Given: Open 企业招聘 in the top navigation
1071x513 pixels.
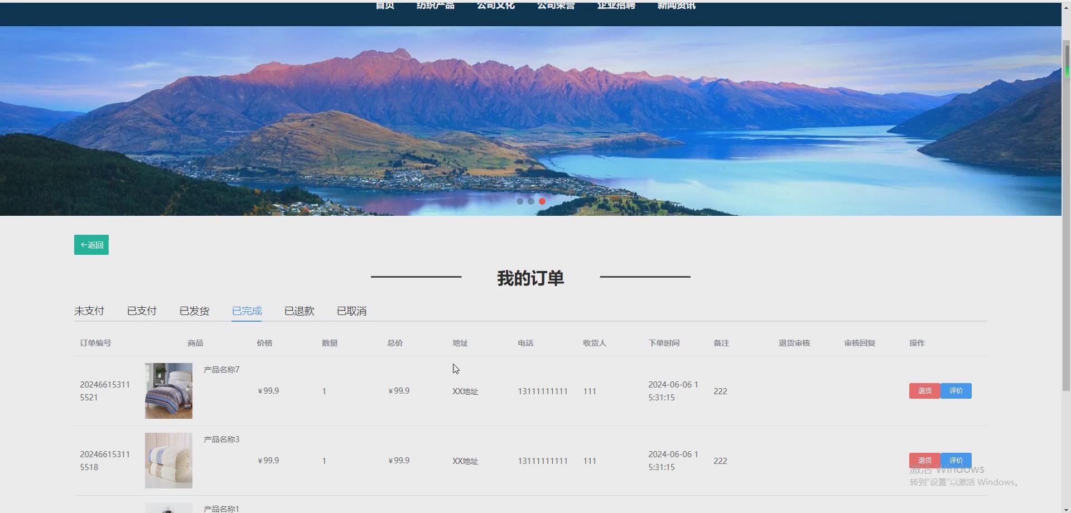Looking at the screenshot, I should pos(616,6).
